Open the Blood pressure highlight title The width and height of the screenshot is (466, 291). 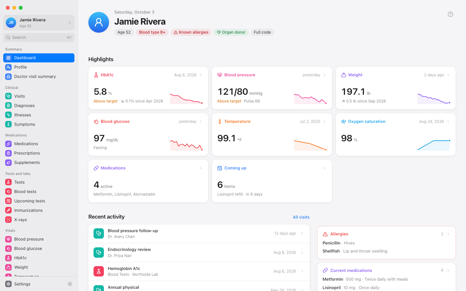click(240, 75)
